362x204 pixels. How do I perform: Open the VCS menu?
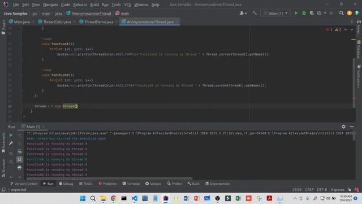[127, 5]
